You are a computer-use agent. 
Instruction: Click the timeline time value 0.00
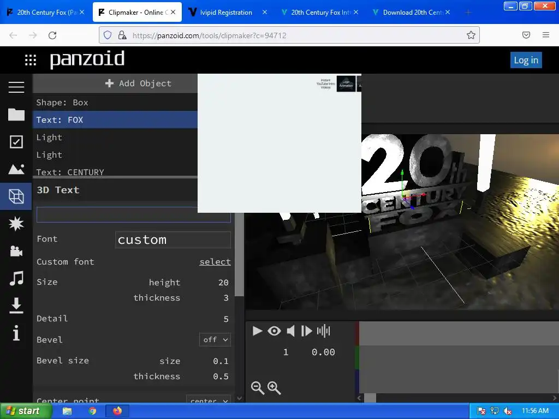coord(323,352)
